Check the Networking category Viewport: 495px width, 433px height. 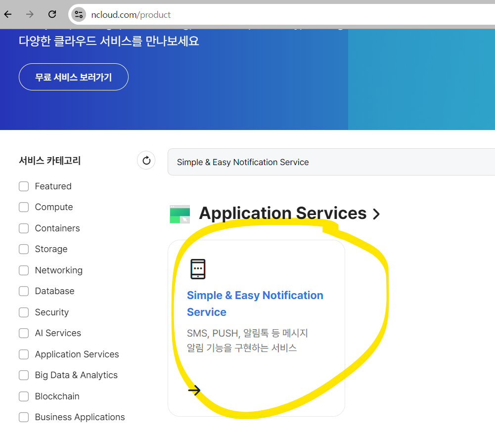24,270
